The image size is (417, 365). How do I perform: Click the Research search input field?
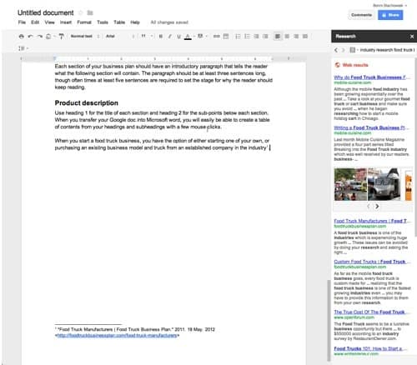(x=387, y=50)
